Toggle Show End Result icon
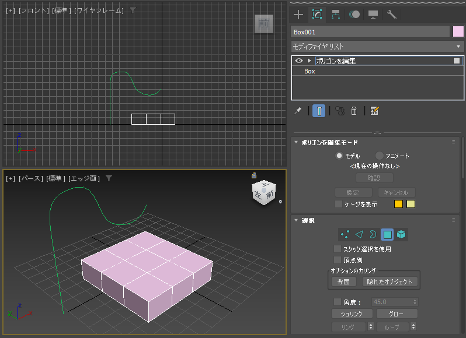 319,111
